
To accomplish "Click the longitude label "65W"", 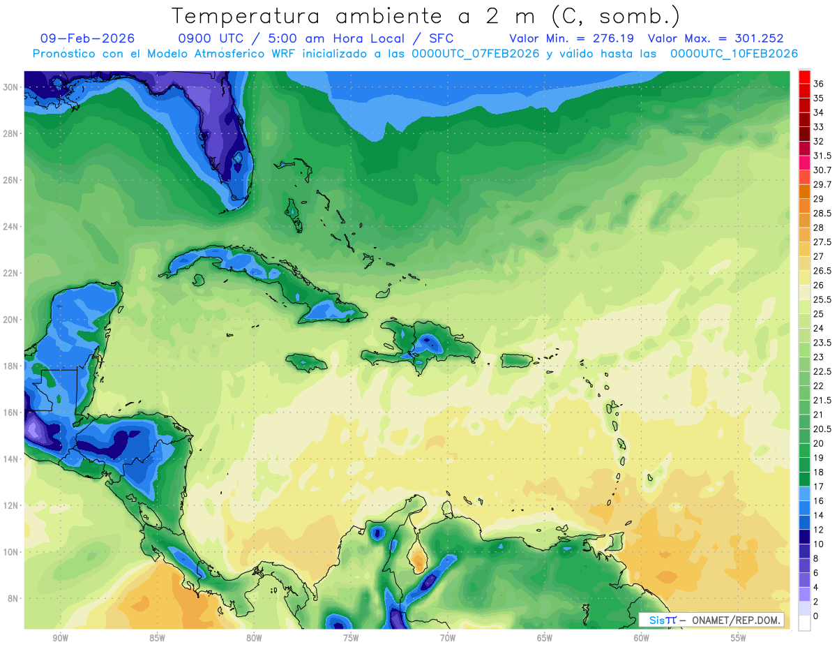I will point(545,638).
